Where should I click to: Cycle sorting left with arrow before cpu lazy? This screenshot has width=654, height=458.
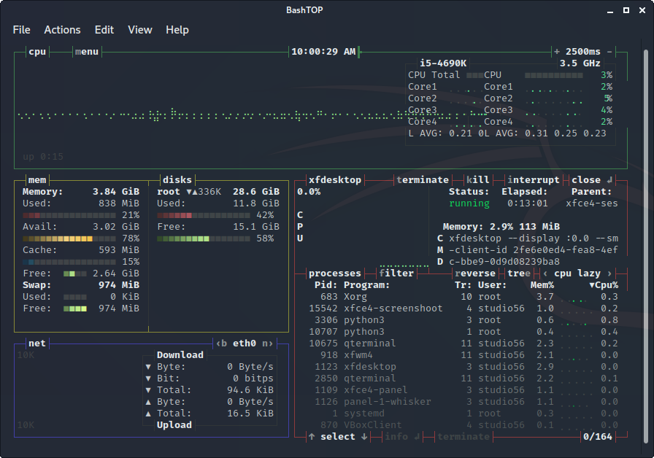coord(545,273)
